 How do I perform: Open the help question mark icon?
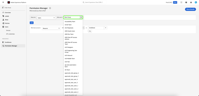(x=186, y=2)
